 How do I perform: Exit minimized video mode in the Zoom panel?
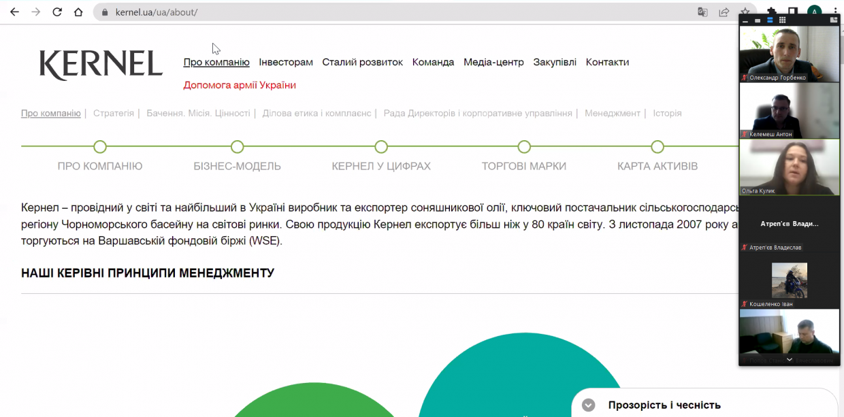834,20
